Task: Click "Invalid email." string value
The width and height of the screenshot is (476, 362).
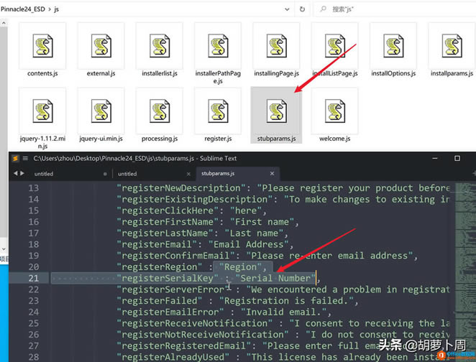Action: [x=283, y=312]
